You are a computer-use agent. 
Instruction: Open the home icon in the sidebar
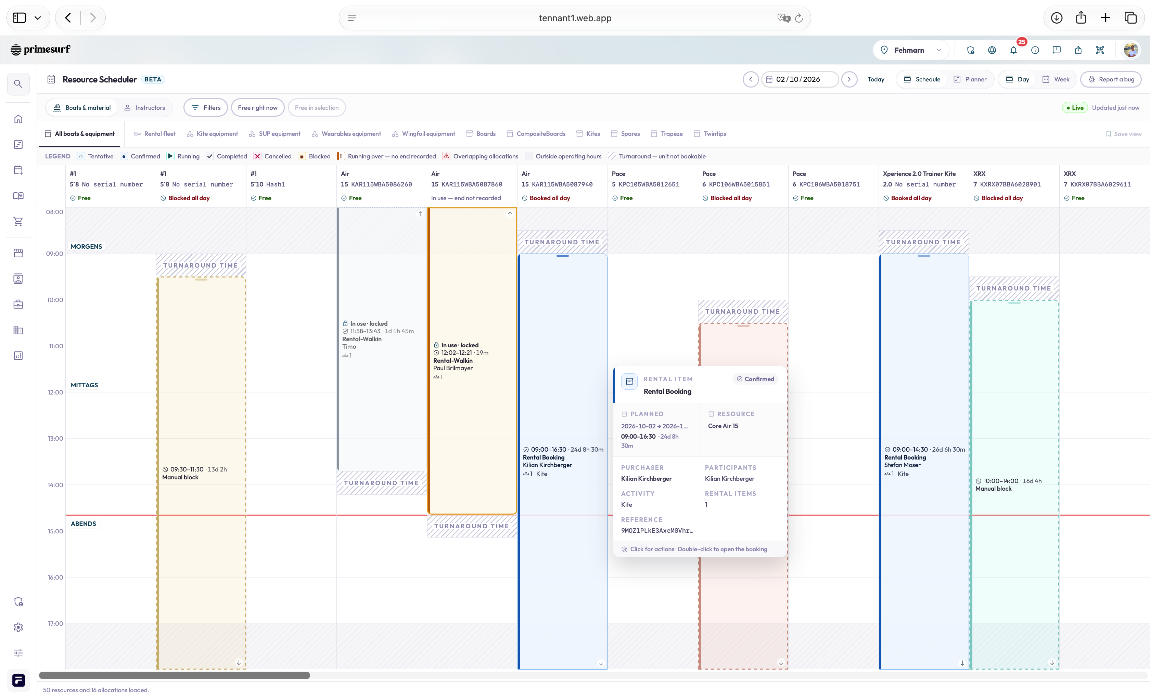(18, 119)
